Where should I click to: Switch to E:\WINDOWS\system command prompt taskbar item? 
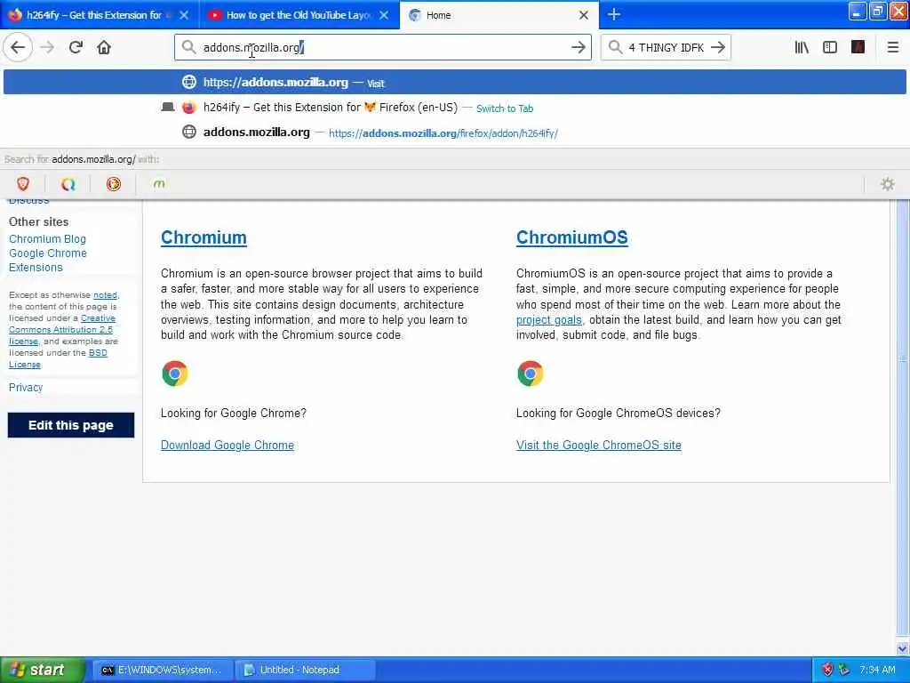[x=162, y=670]
